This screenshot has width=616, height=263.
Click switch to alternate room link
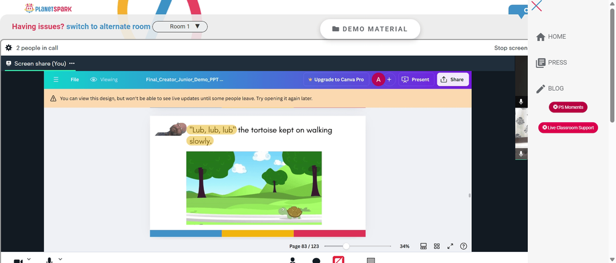108,26
